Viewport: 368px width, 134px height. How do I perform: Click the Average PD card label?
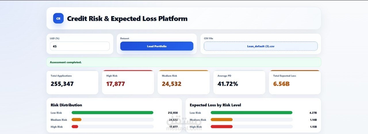coord(224,76)
